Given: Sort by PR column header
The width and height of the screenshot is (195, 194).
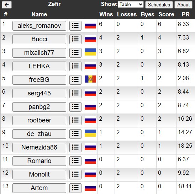Looking at the screenshot, I should 185,14.
